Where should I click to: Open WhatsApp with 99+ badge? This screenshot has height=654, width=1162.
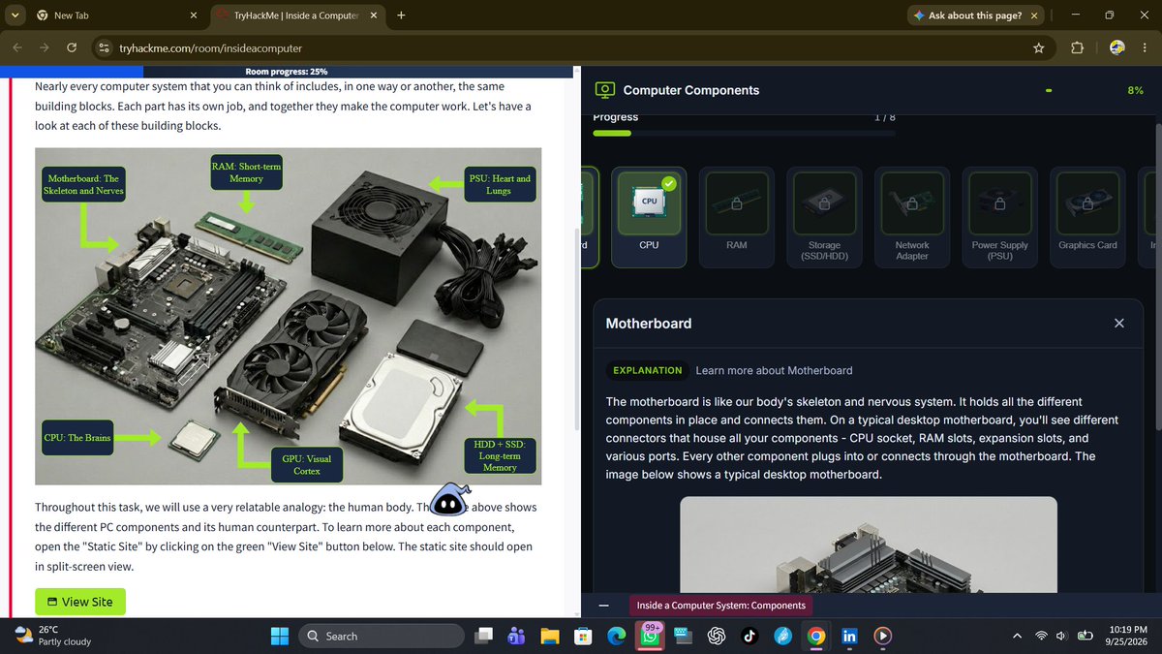point(651,636)
